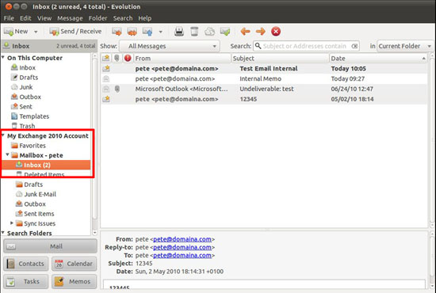Image resolution: width=436 pixels, height=293 pixels.
Task: Sort messages by Subject column
Action: coord(280,59)
